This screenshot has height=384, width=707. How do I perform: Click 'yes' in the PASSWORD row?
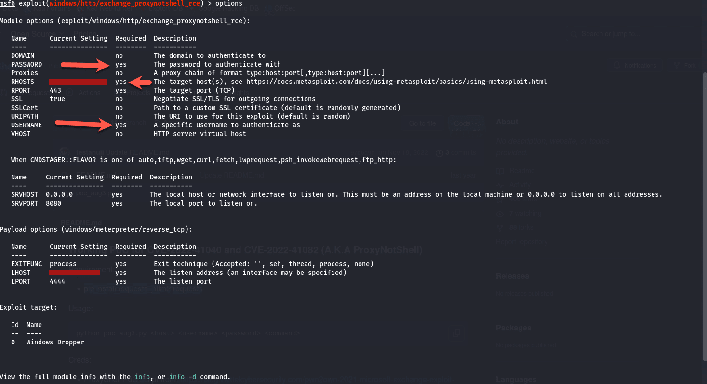pos(121,65)
